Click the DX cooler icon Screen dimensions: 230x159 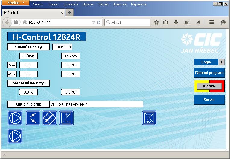tap(149, 118)
